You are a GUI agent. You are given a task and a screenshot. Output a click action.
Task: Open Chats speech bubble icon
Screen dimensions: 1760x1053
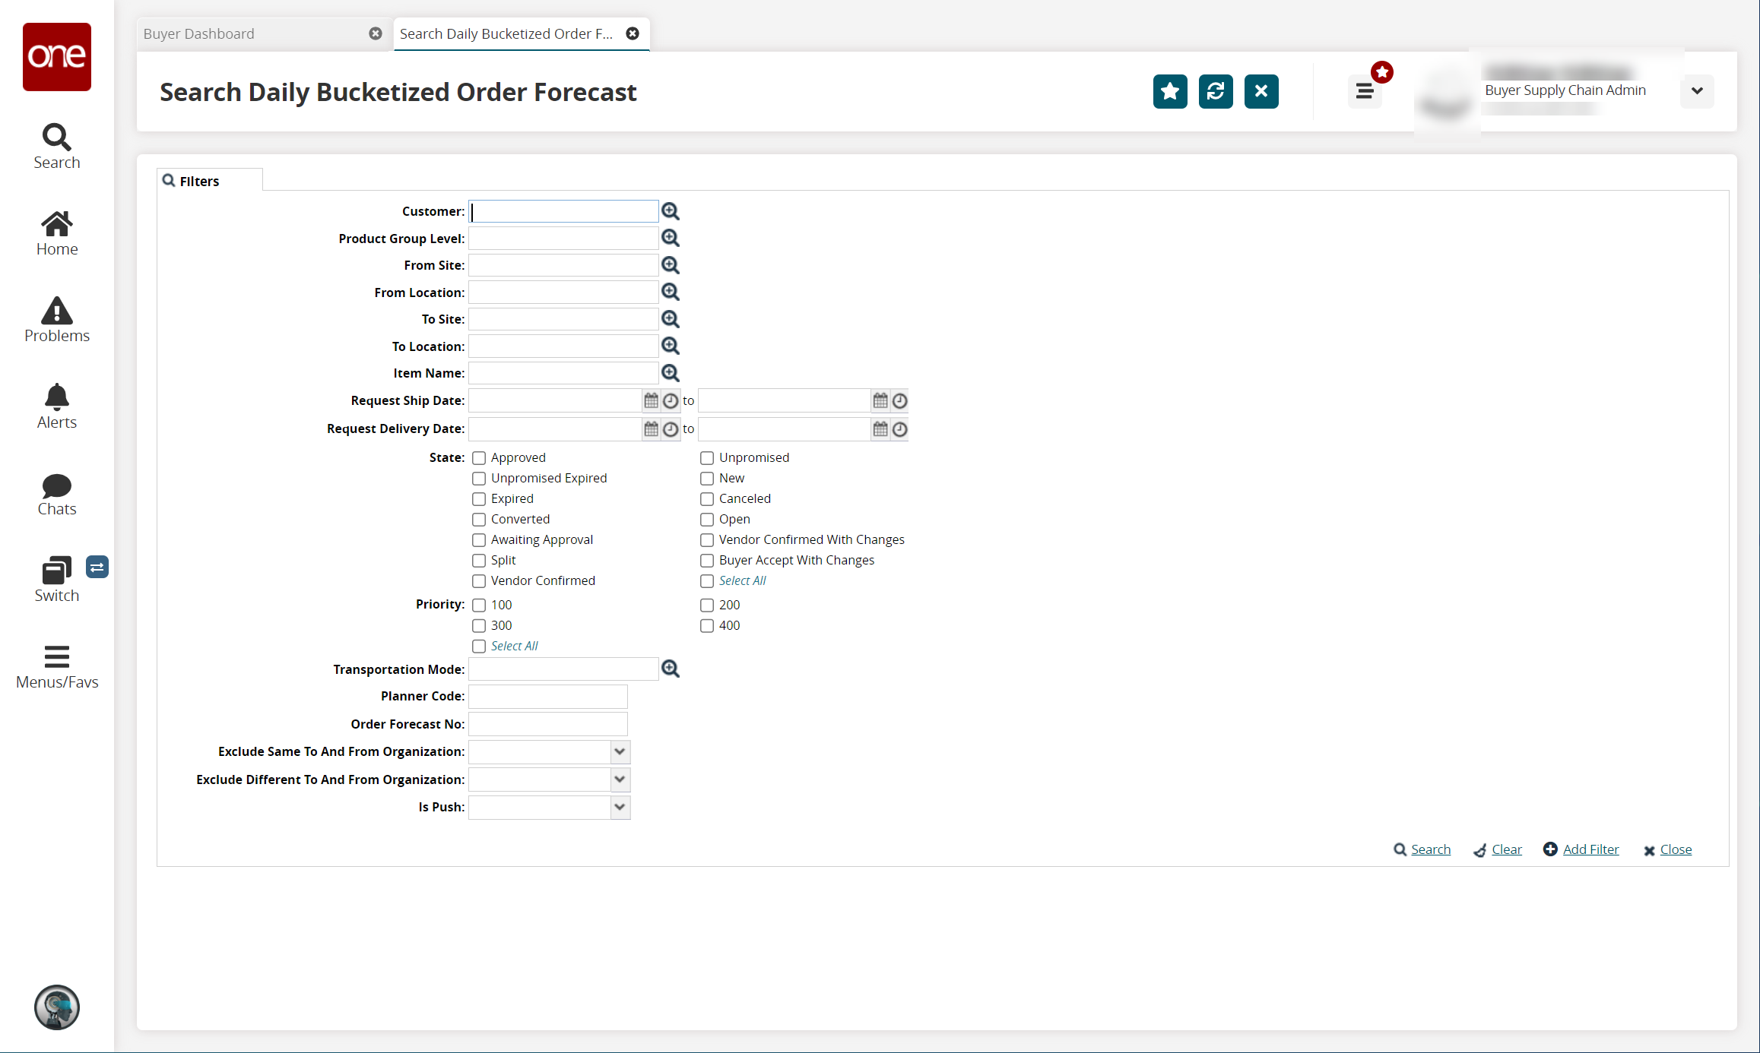pos(57,494)
